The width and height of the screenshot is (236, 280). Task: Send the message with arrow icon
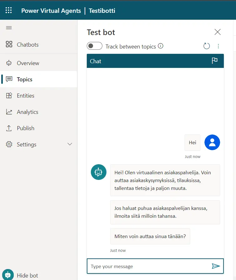(216, 266)
